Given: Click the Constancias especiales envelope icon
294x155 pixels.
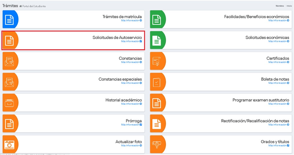Looking at the screenshot, I should pyautogui.click(x=10, y=82).
